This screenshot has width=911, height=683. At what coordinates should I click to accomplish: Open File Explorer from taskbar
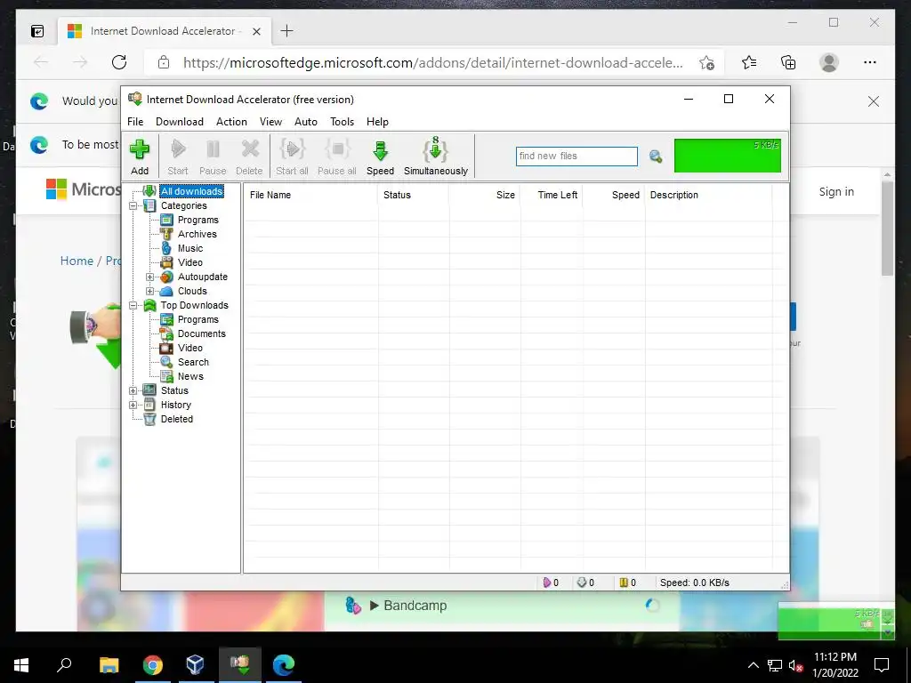click(109, 665)
